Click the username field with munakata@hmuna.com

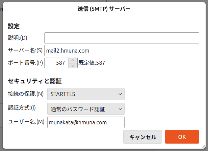[86, 122]
